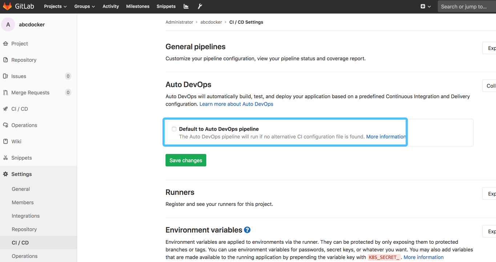
Task: Open the dropdown arrow beside the plus icon
Action: point(430,7)
